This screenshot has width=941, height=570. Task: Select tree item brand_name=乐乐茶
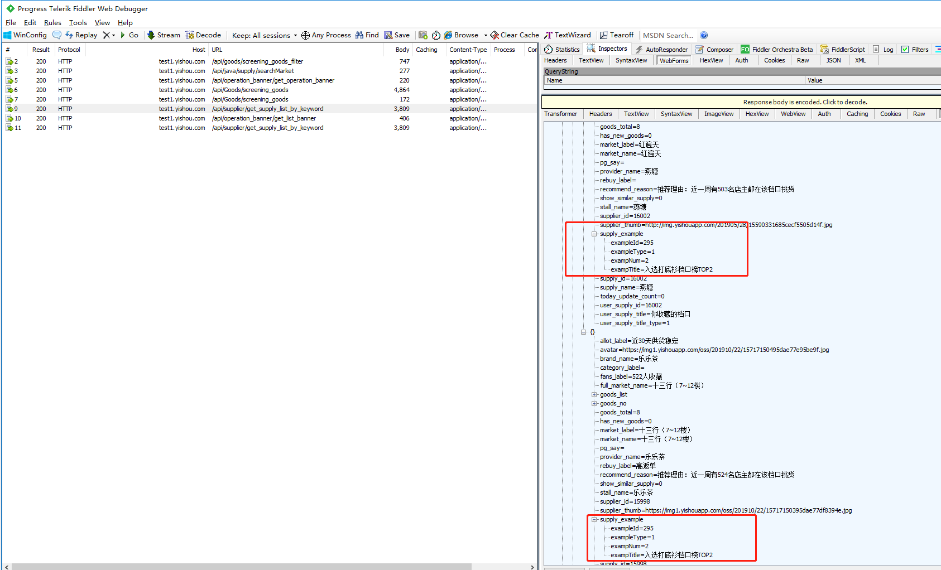[x=628, y=359]
